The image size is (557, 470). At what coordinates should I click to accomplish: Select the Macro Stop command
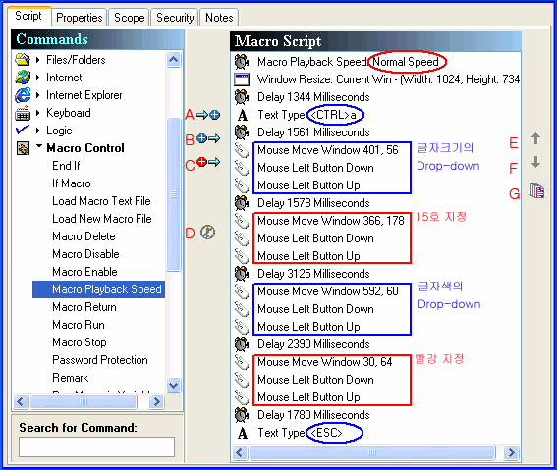pyautogui.click(x=80, y=342)
